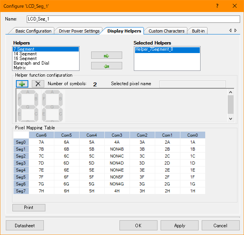
Task: Click the Seg7 row header
Action: [x=21, y=191]
